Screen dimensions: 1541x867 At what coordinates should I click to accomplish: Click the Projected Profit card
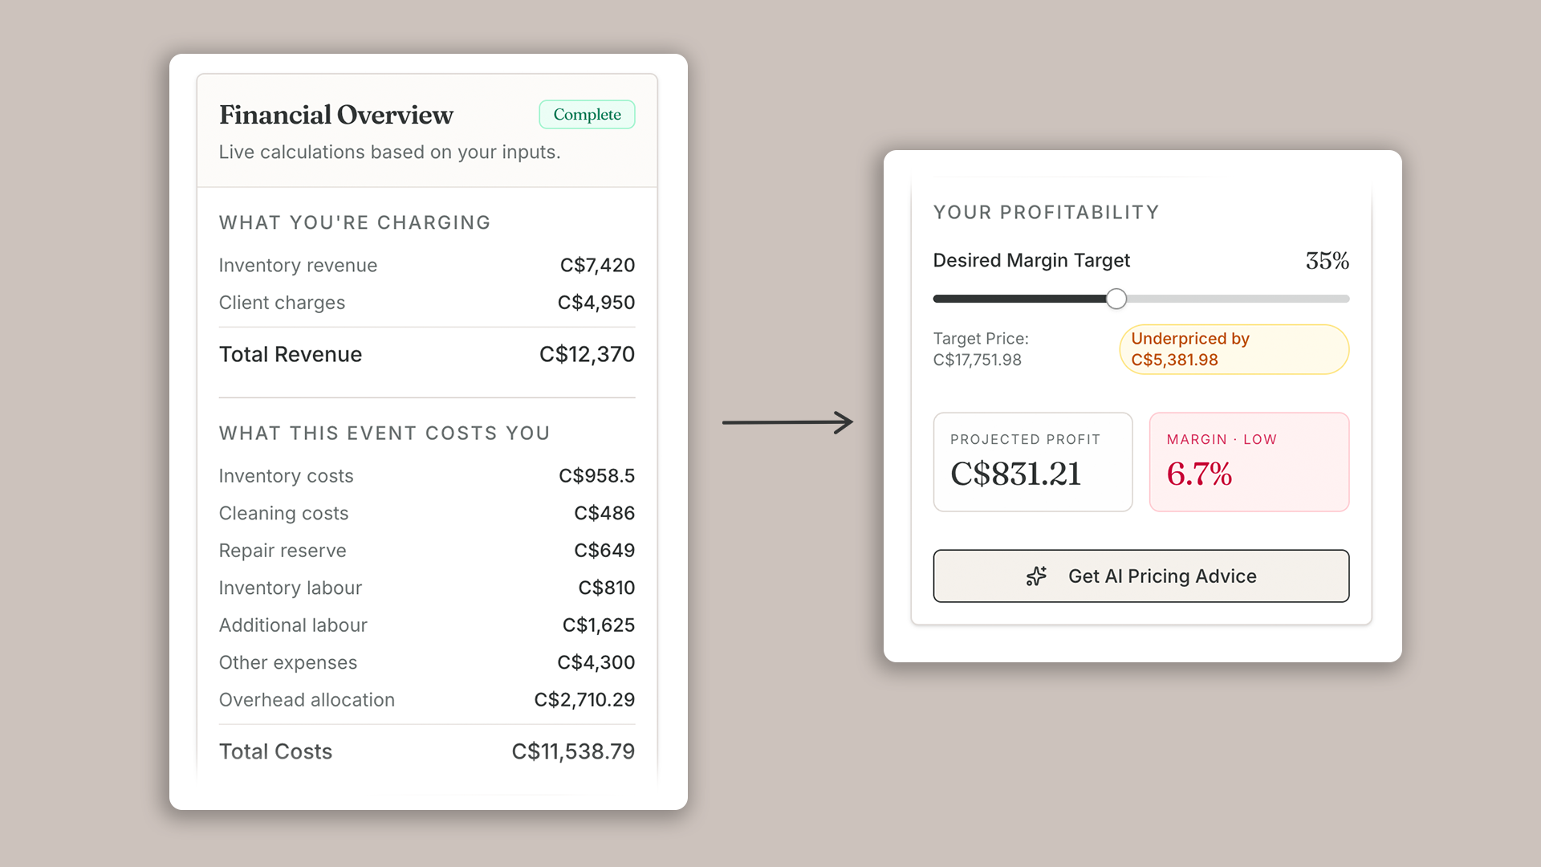point(1033,462)
